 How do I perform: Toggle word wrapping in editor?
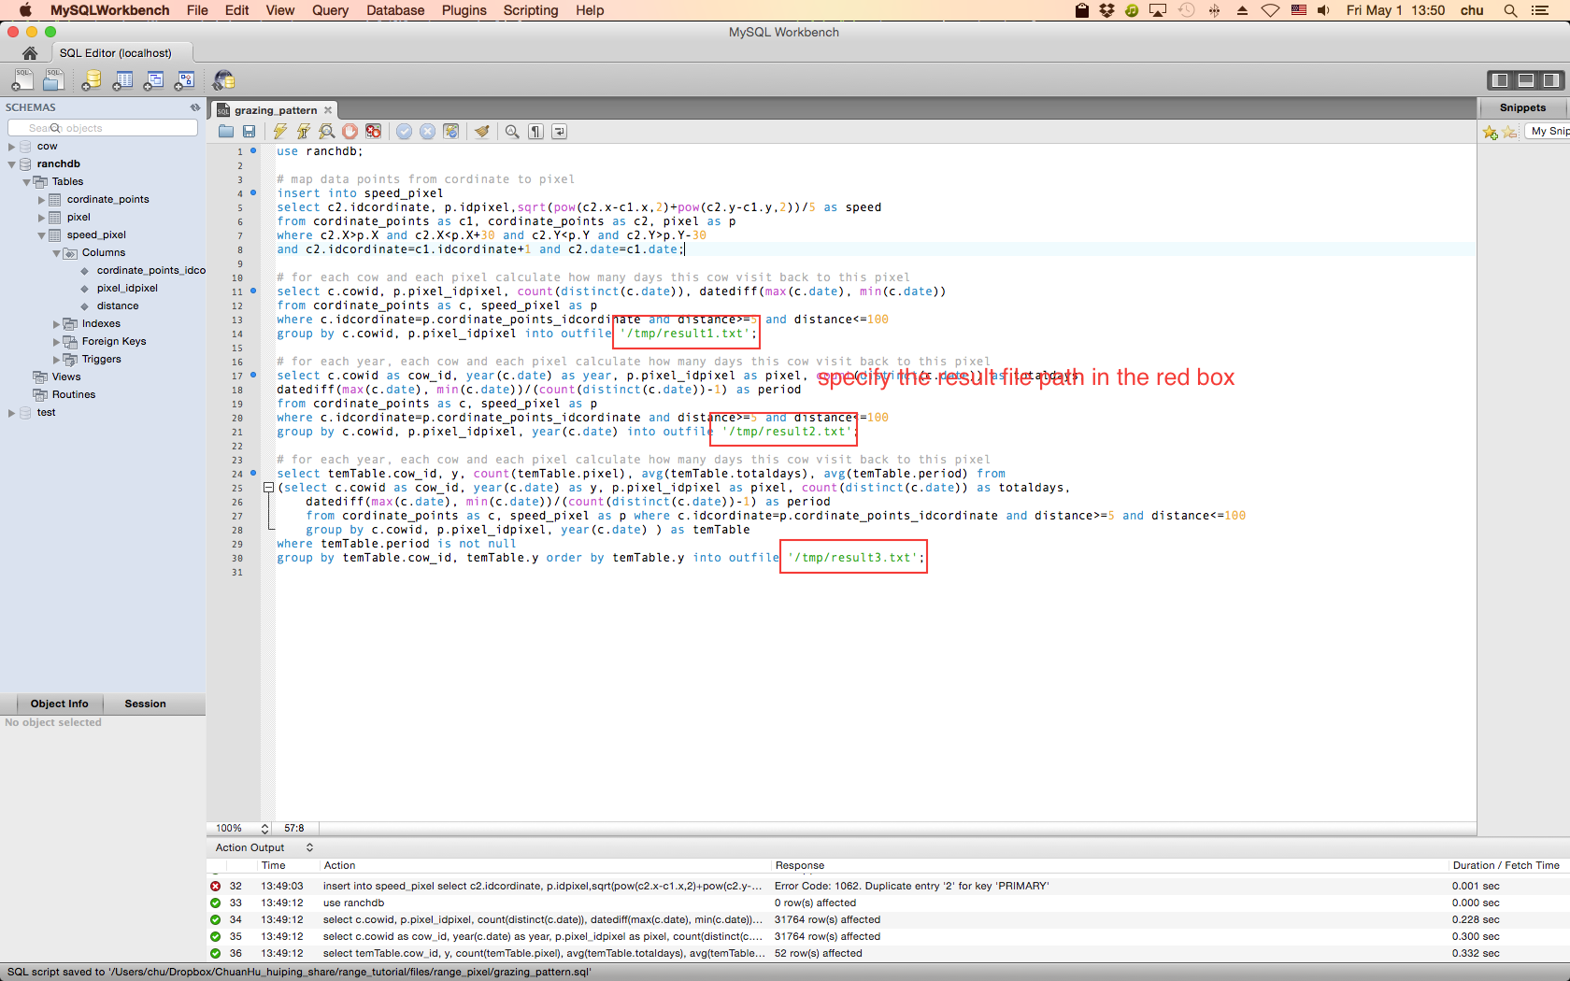(x=560, y=132)
